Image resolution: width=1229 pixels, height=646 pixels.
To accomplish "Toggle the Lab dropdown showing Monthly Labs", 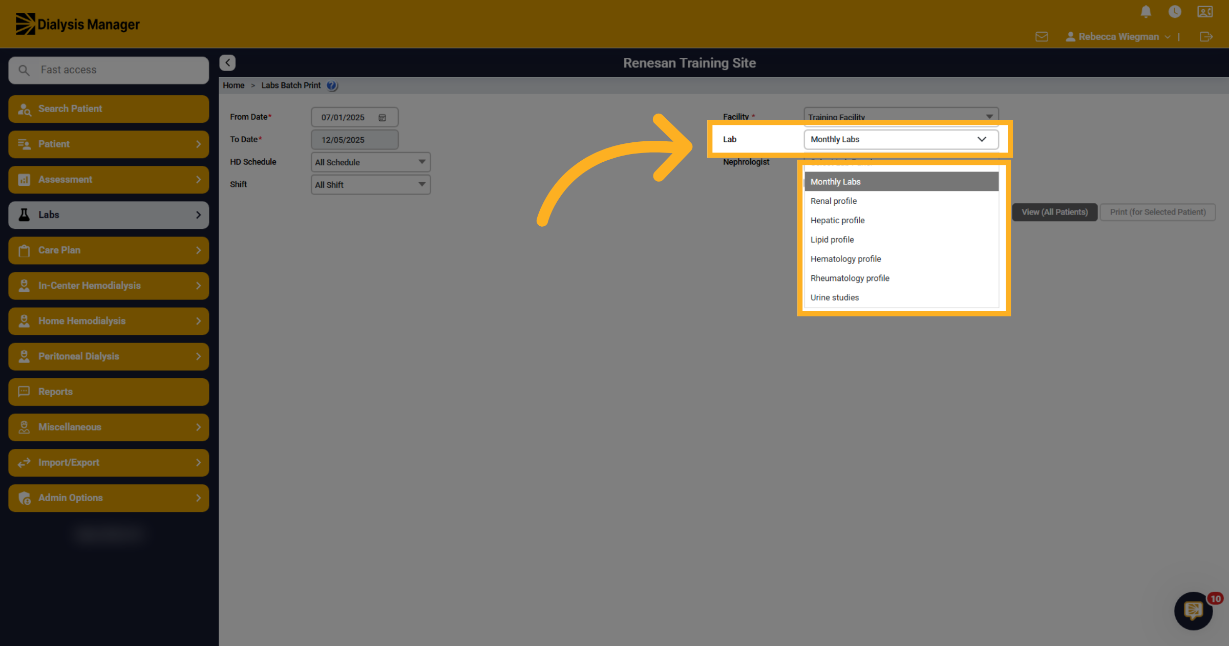I will [901, 139].
